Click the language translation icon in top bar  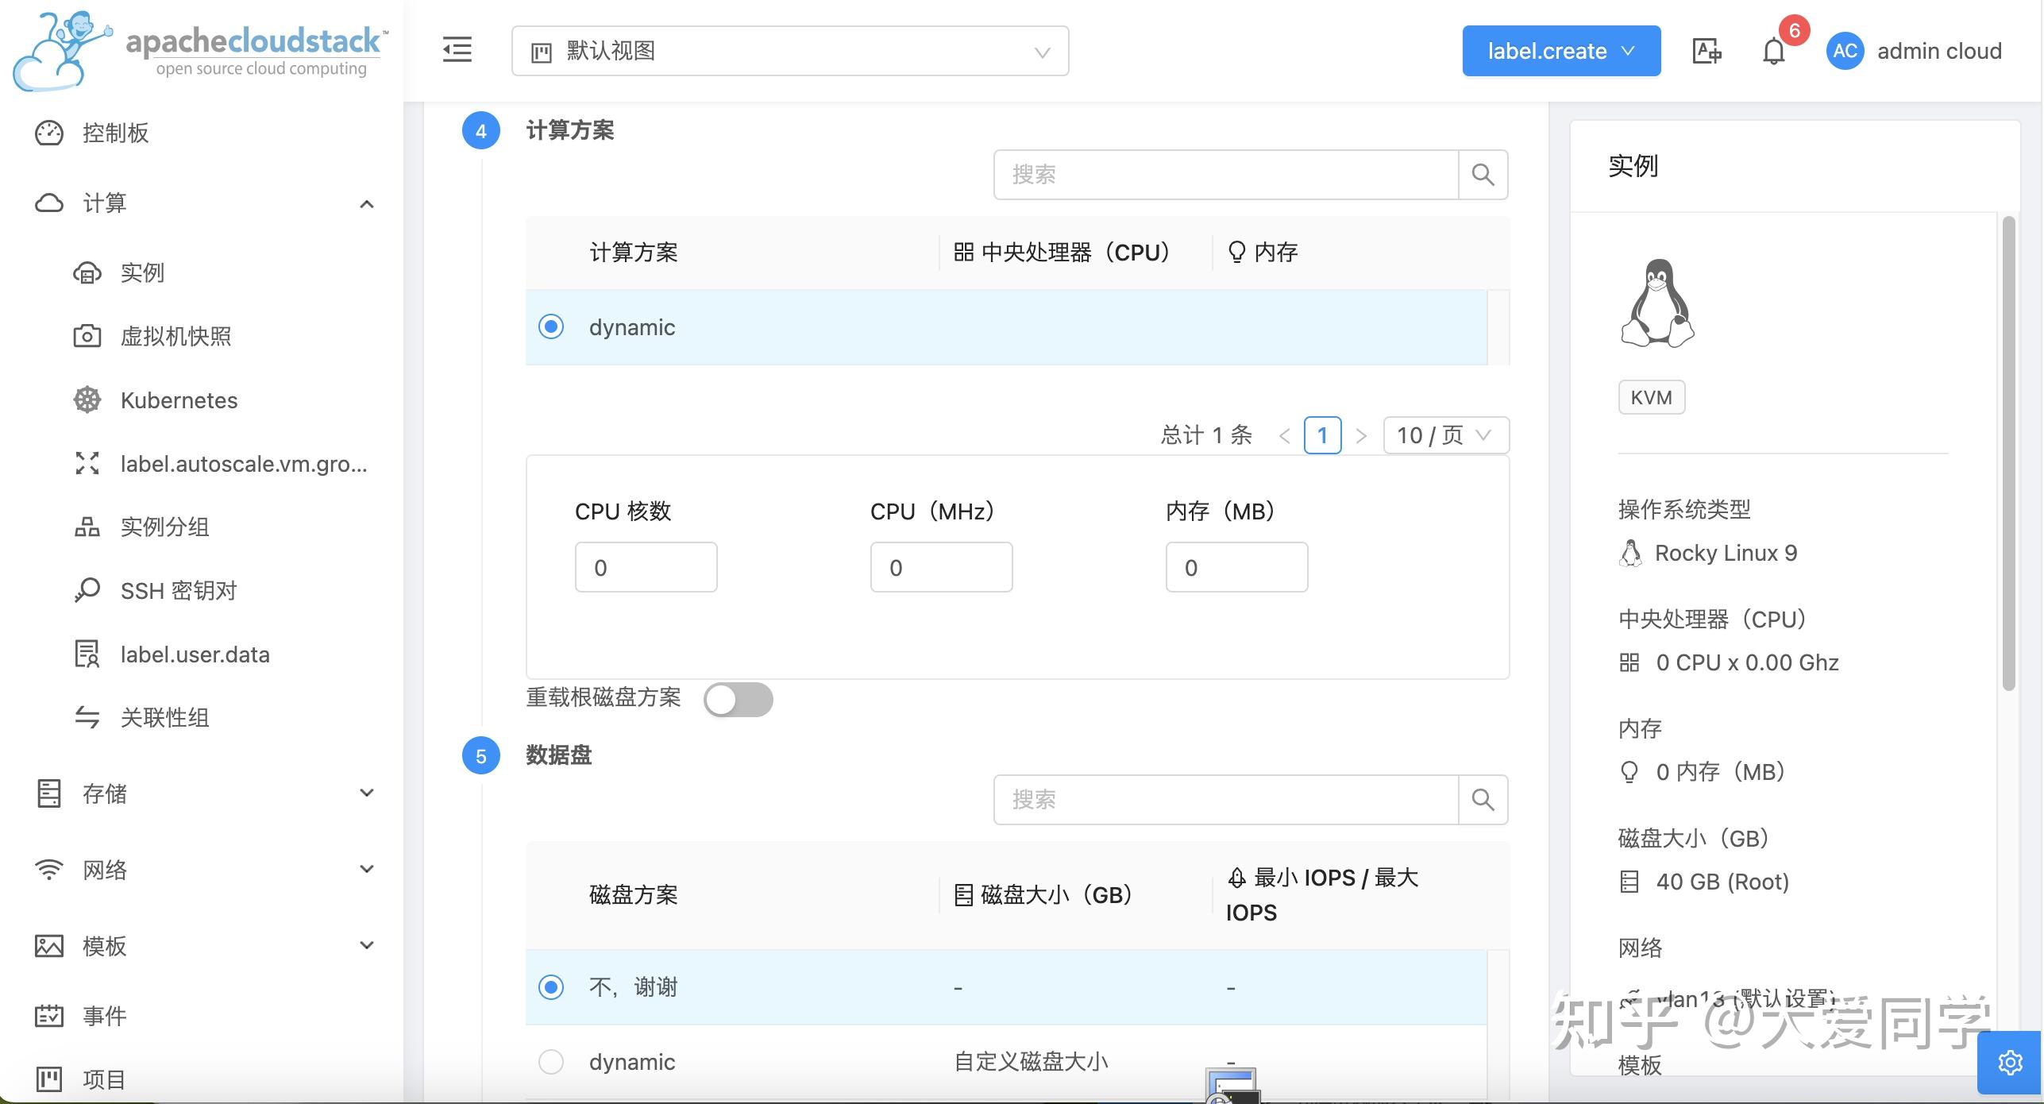(1706, 50)
